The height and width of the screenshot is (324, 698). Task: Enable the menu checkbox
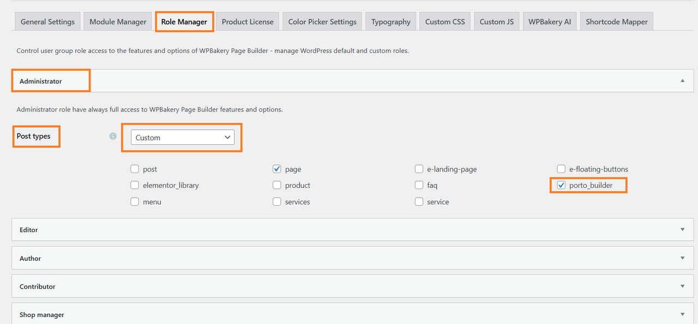pyautogui.click(x=135, y=201)
